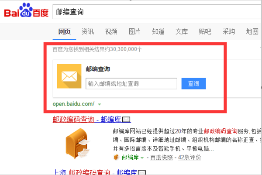Click the Baidu logo
The width and height of the screenshot is (262, 175).
pyautogui.click(x=26, y=10)
